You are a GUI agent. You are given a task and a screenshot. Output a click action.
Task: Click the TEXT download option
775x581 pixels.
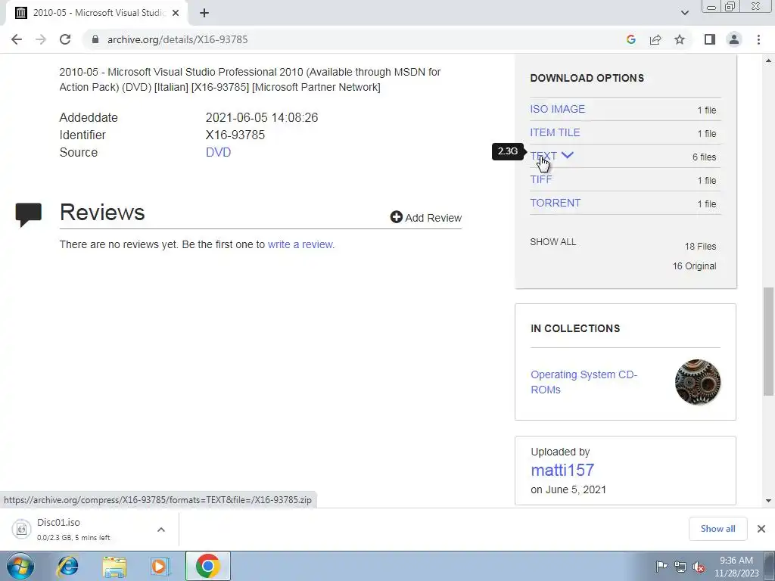pyautogui.click(x=543, y=156)
